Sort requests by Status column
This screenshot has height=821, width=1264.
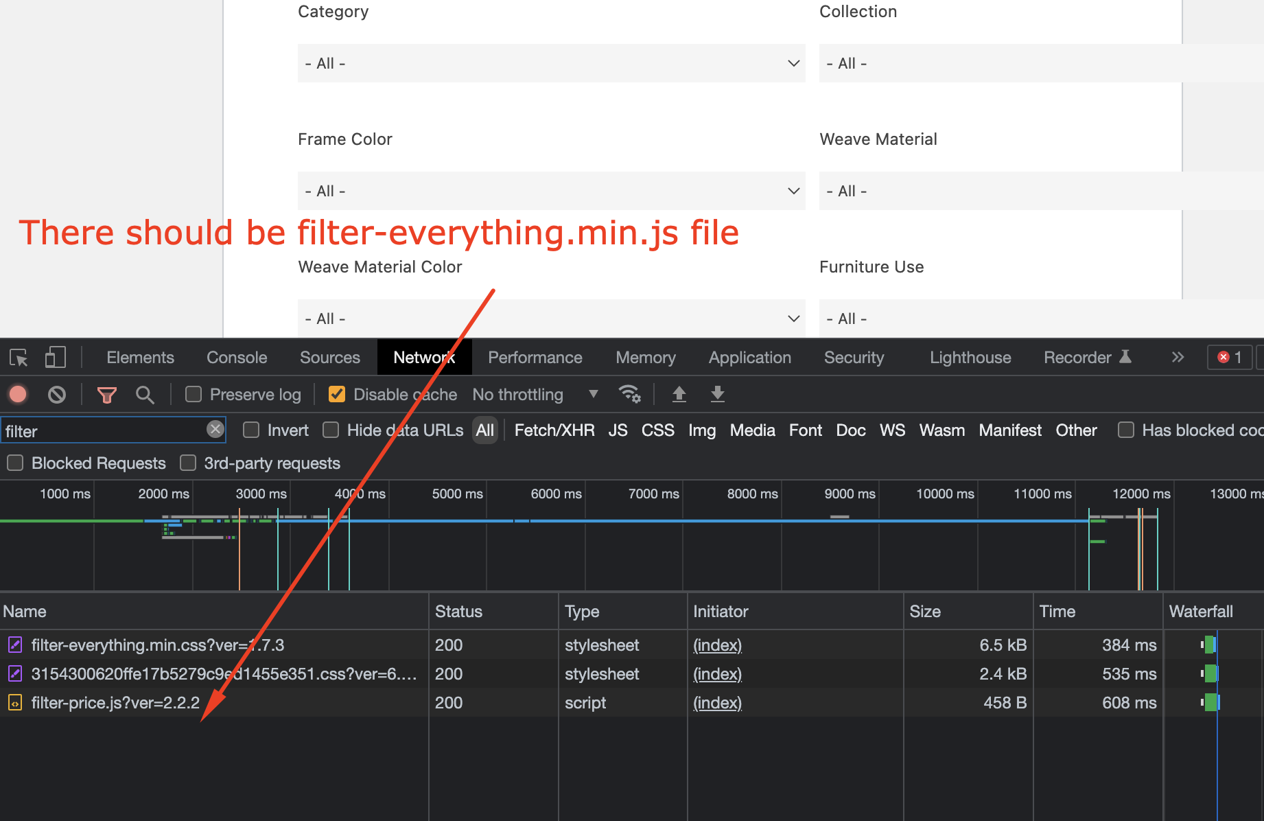click(493, 611)
